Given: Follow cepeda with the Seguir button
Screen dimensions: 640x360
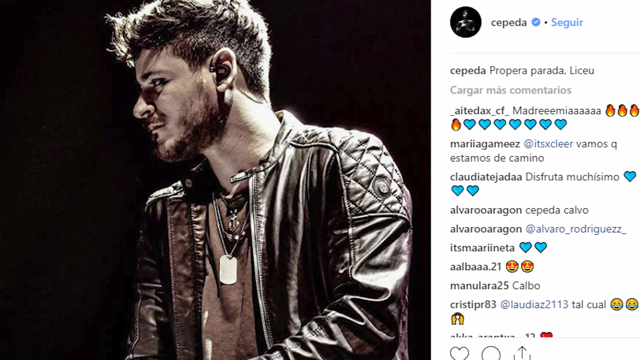Looking at the screenshot, I should tap(567, 22).
